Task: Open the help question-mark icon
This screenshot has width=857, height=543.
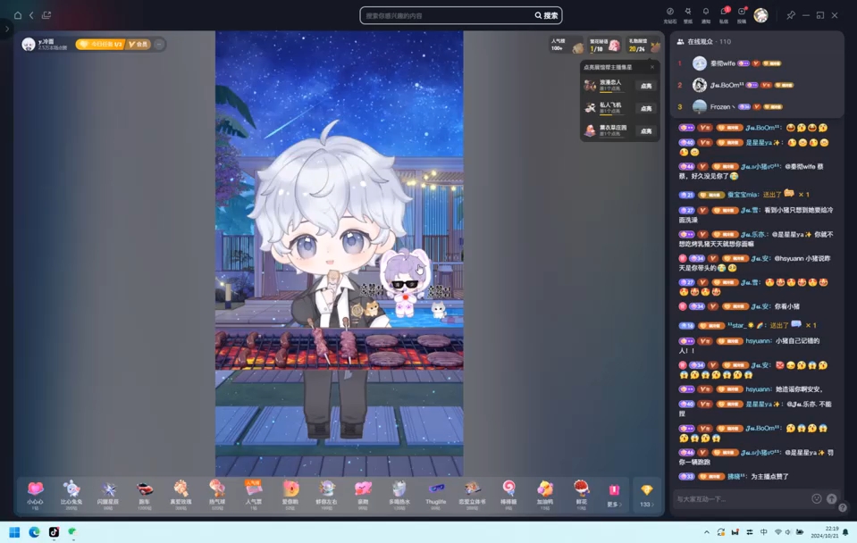Action: pyautogui.click(x=843, y=507)
